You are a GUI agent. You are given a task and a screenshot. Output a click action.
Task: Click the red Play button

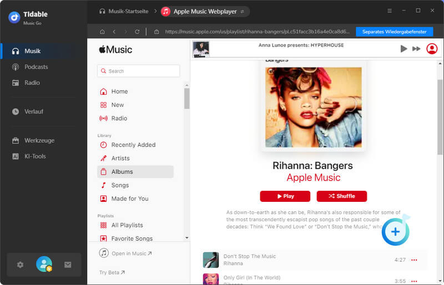(285, 196)
